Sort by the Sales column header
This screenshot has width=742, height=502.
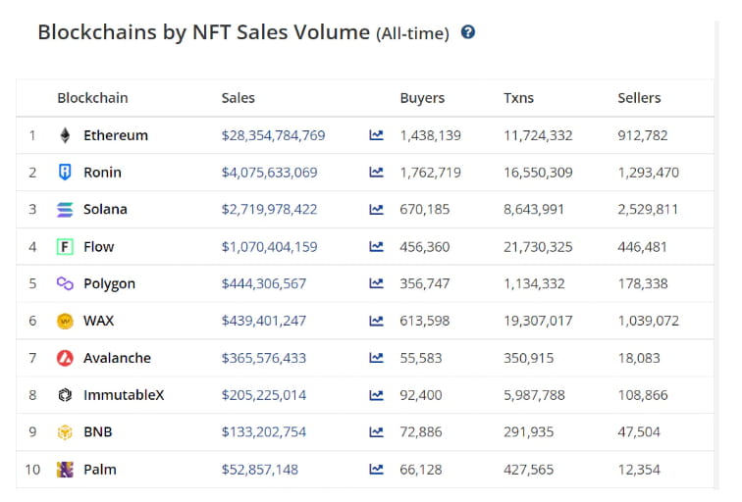(238, 98)
